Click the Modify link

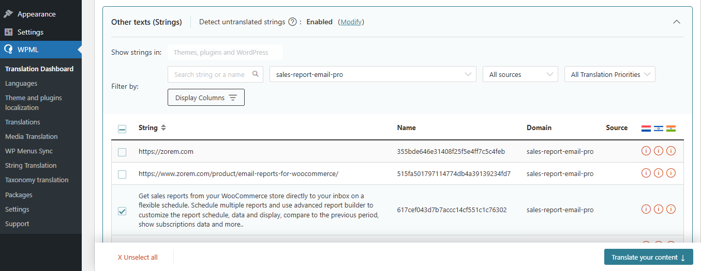click(351, 22)
